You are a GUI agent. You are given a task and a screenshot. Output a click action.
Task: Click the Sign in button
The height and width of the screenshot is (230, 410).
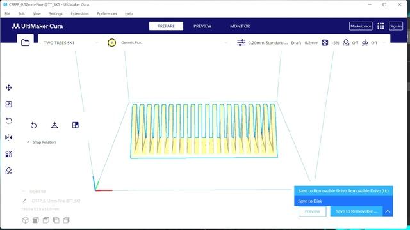pyautogui.click(x=396, y=26)
